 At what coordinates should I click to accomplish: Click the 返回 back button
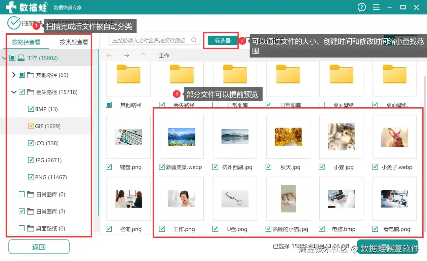(39, 247)
